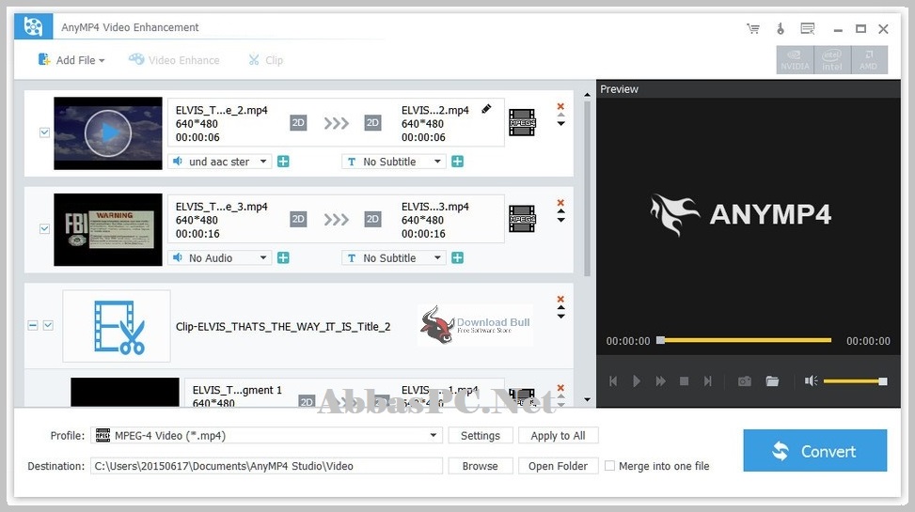
Task: Open MPEG4 format settings for ELVIS...2.mp4
Action: 522,122
